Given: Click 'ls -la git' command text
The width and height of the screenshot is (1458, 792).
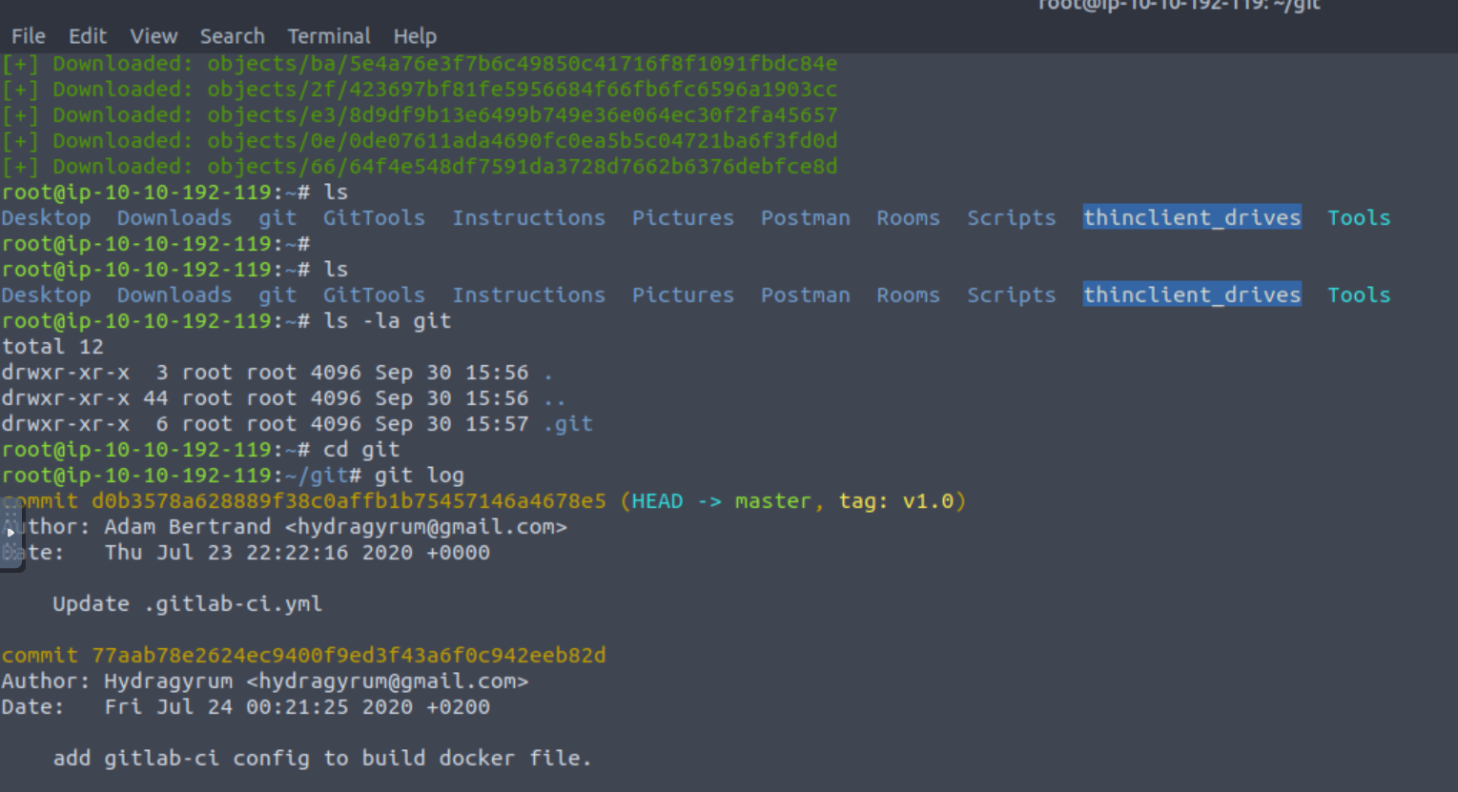Looking at the screenshot, I should pyautogui.click(x=387, y=321).
